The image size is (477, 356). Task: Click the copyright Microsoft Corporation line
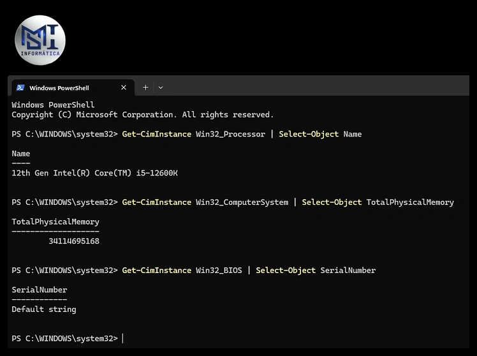(142, 115)
